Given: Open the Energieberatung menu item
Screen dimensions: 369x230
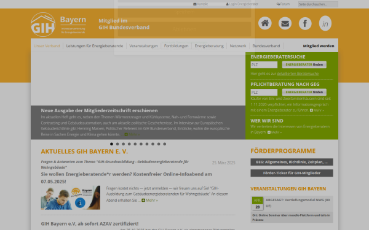Looking at the screenshot, I should tap(209, 46).
